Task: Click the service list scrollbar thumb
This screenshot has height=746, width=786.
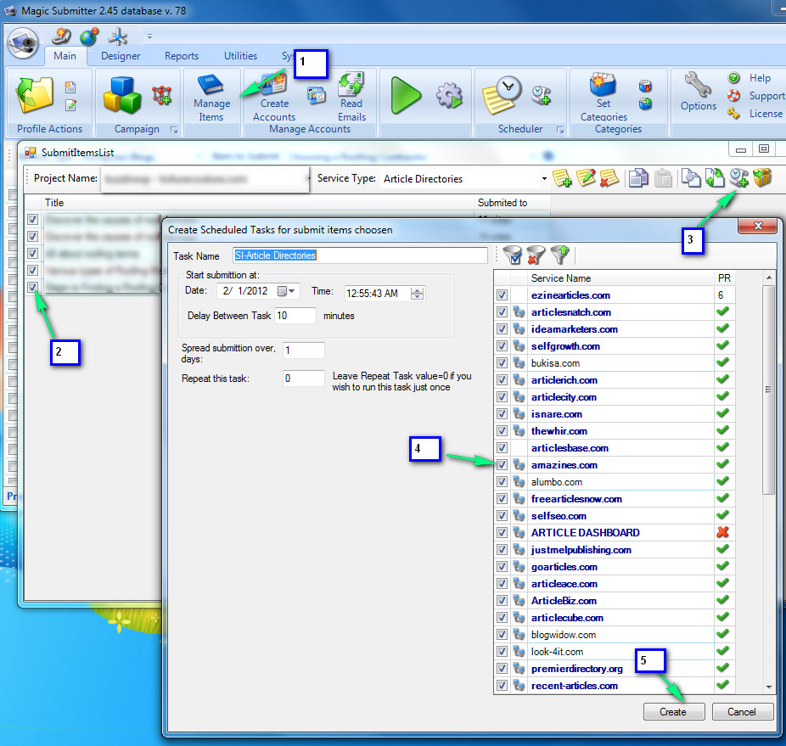Action: pos(768,390)
